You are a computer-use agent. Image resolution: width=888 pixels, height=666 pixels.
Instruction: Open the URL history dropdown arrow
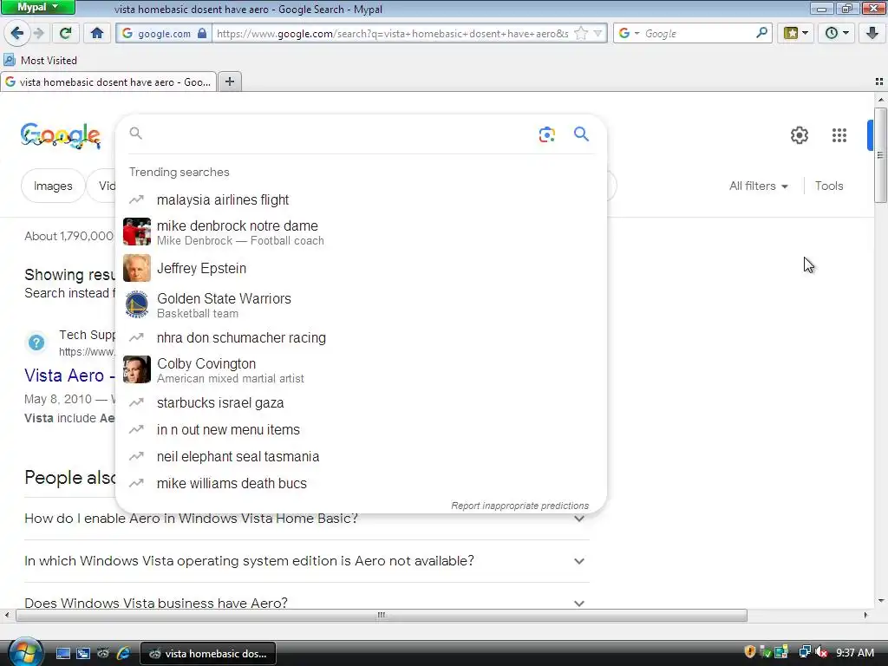pyautogui.click(x=597, y=34)
